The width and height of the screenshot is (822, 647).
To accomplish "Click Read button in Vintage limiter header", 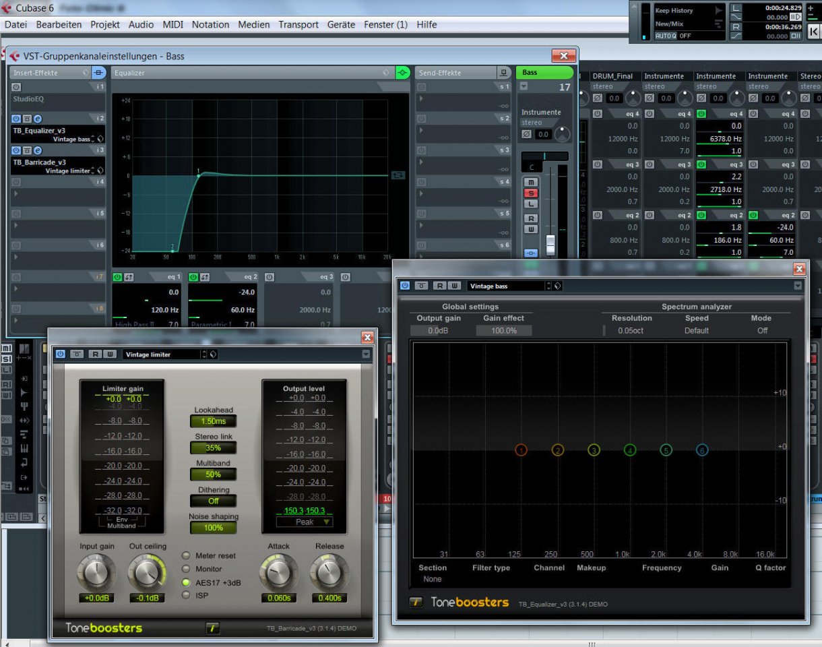I will tap(96, 354).
